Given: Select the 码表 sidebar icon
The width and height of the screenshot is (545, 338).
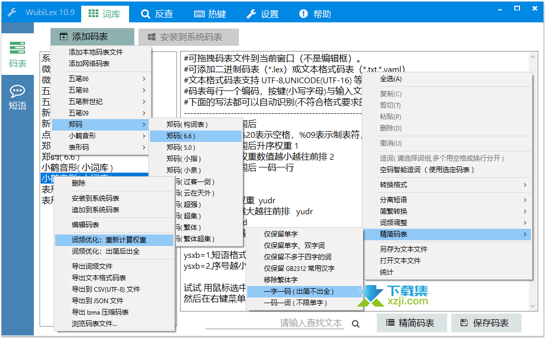Looking at the screenshot, I should pos(17,54).
